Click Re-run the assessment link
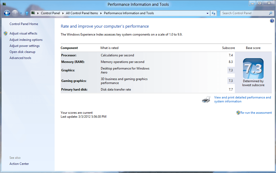Screen dimensions: 276x173 (256, 113)
